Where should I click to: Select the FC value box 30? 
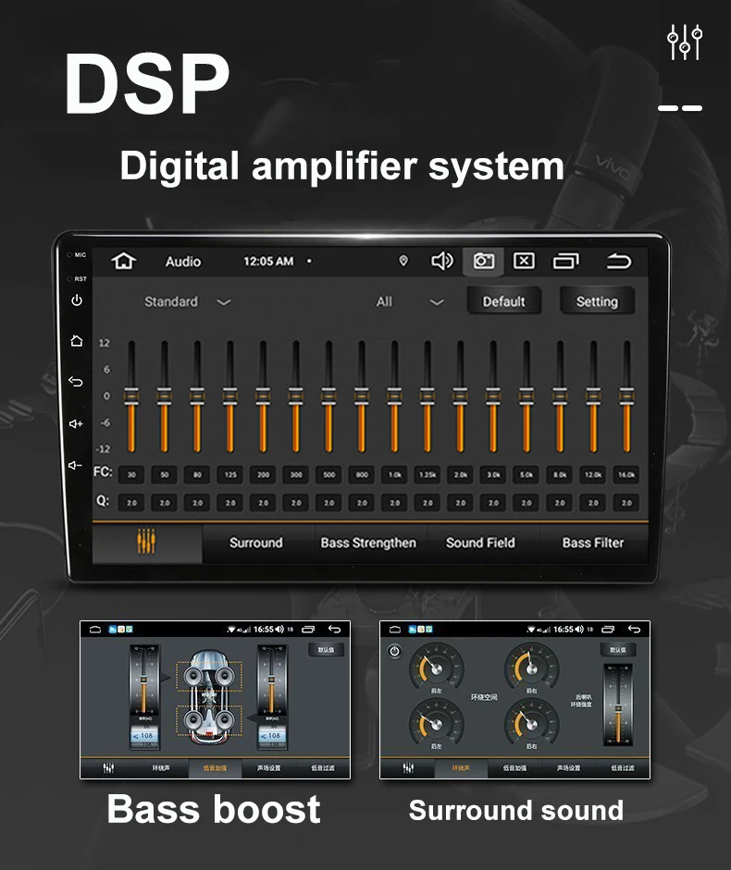pyautogui.click(x=131, y=474)
